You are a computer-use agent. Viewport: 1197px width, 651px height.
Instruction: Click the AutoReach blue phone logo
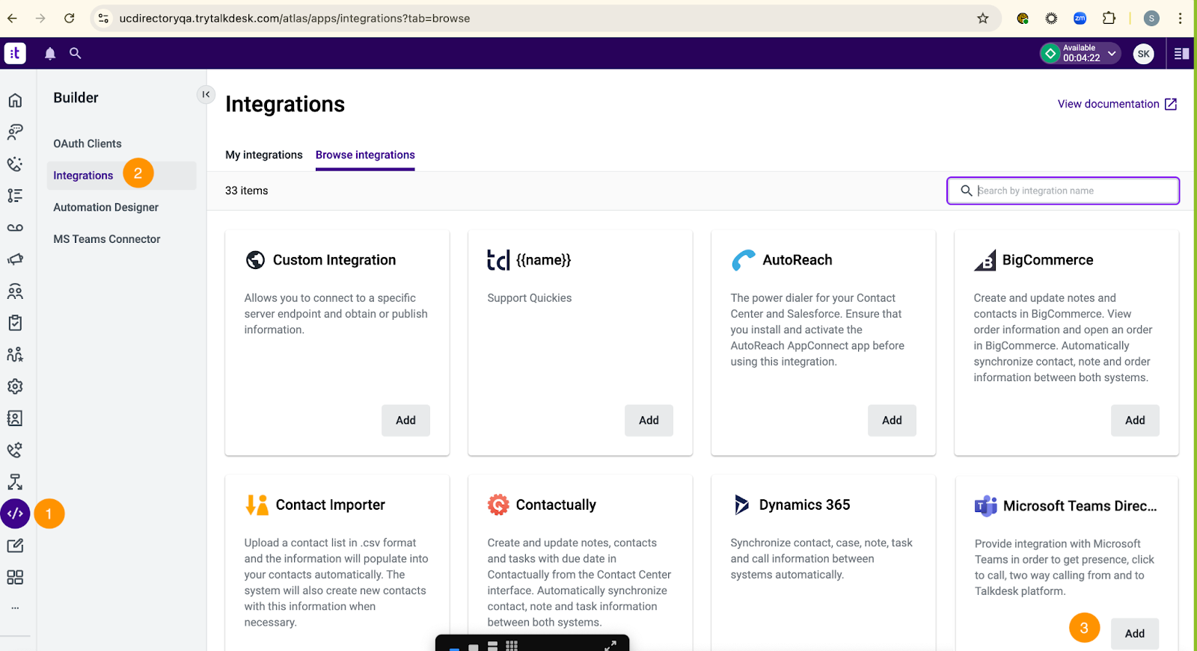tap(743, 259)
